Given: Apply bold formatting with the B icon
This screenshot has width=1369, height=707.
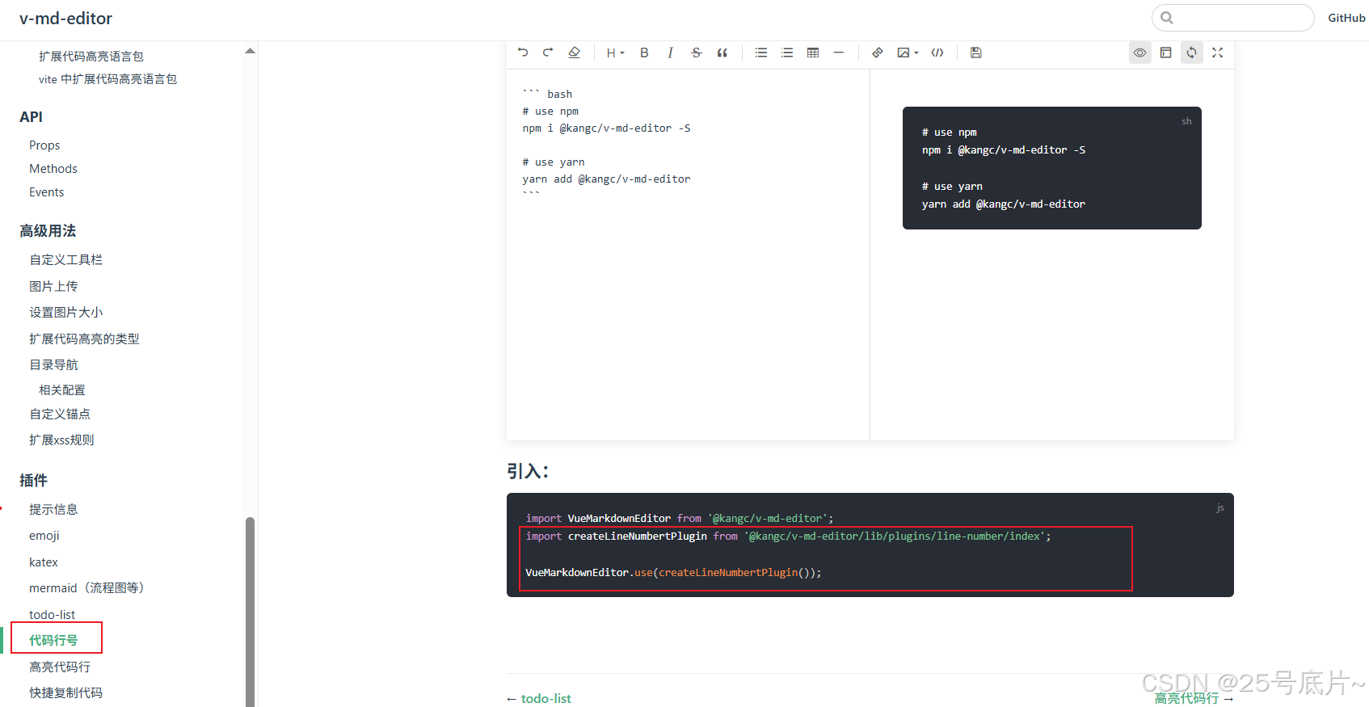Looking at the screenshot, I should click(x=644, y=53).
